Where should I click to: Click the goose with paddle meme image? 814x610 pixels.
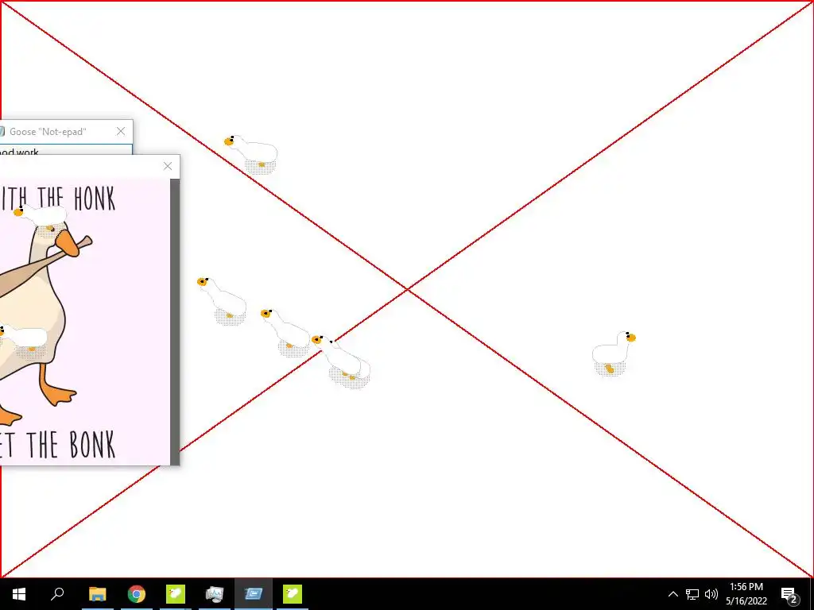pos(84,322)
